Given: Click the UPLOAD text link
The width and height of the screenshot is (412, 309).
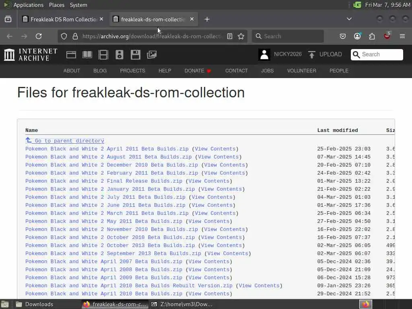Looking at the screenshot, I should 331,54.
